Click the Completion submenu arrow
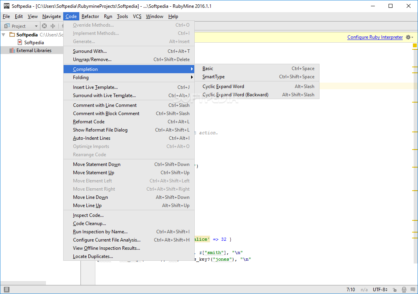Viewport: 418px width, 294px height. 192,69
